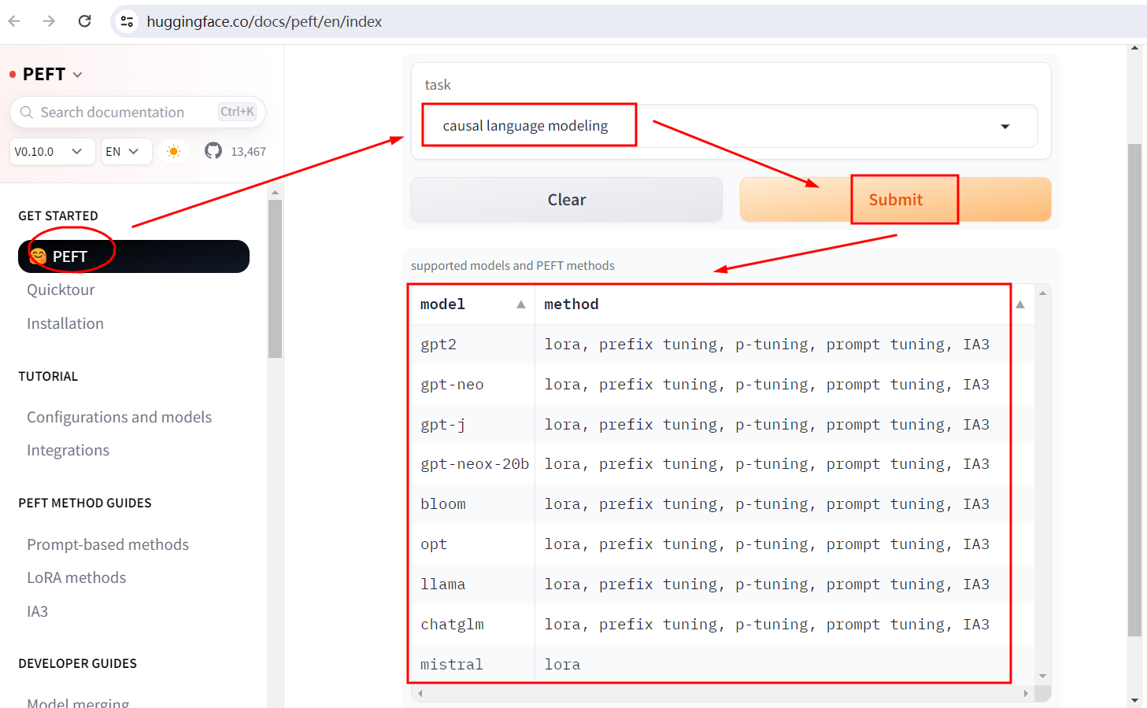1147x708 pixels.
Task: Go back with the browser back arrow
Action: coord(14,21)
